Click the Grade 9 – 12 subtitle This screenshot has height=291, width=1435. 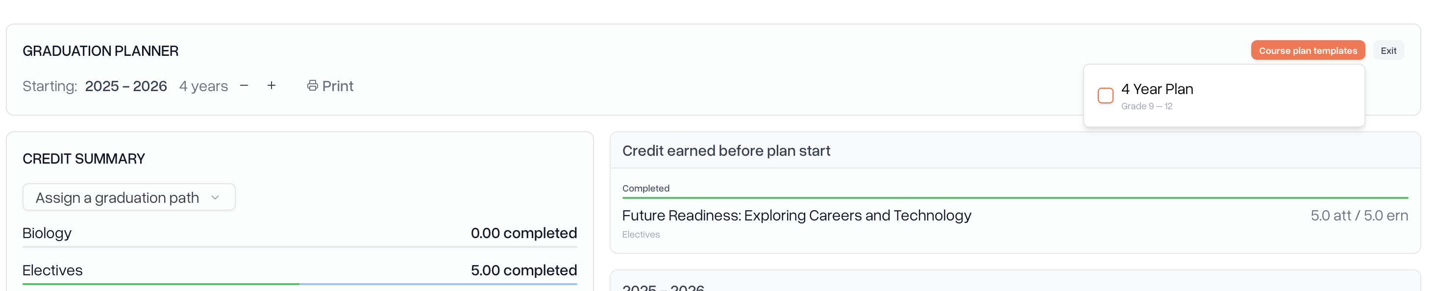(1146, 106)
